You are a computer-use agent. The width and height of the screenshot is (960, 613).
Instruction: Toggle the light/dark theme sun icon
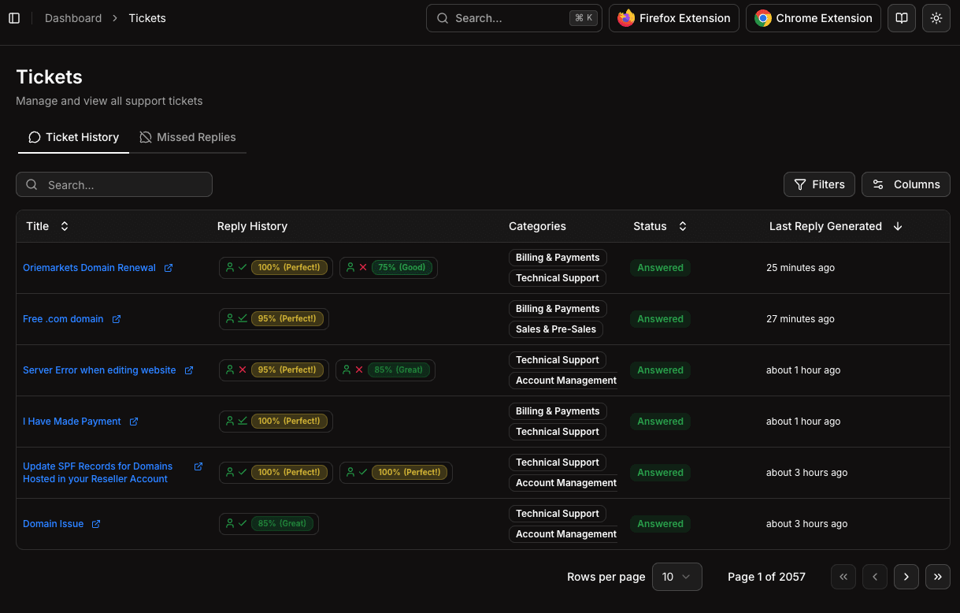tap(936, 18)
